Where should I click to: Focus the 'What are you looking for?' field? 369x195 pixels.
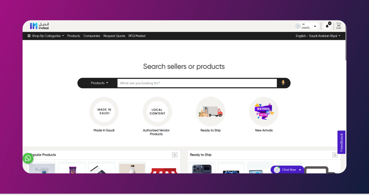pyautogui.click(x=197, y=83)
